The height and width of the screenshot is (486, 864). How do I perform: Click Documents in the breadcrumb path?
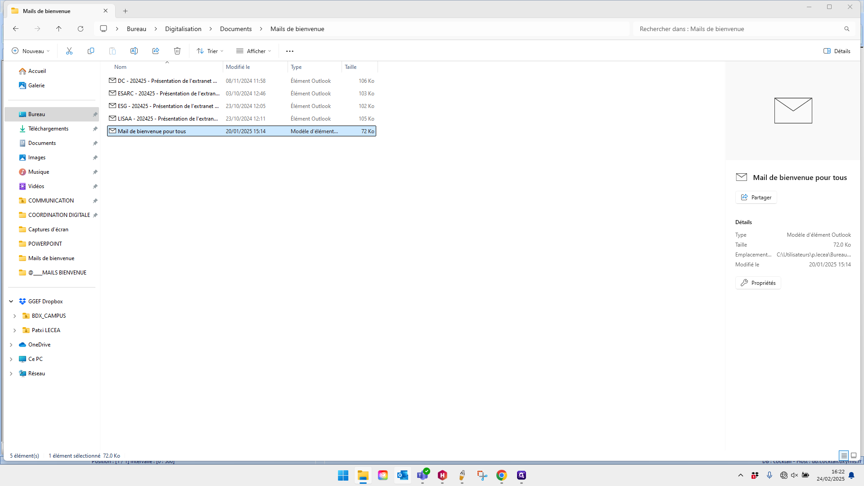click(x=236, y=29)
